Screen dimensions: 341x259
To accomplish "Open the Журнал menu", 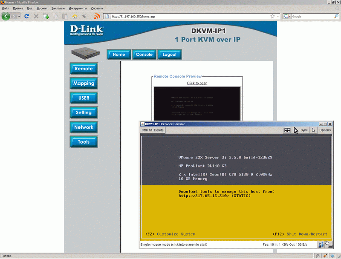I will click(x=42, y=8).
